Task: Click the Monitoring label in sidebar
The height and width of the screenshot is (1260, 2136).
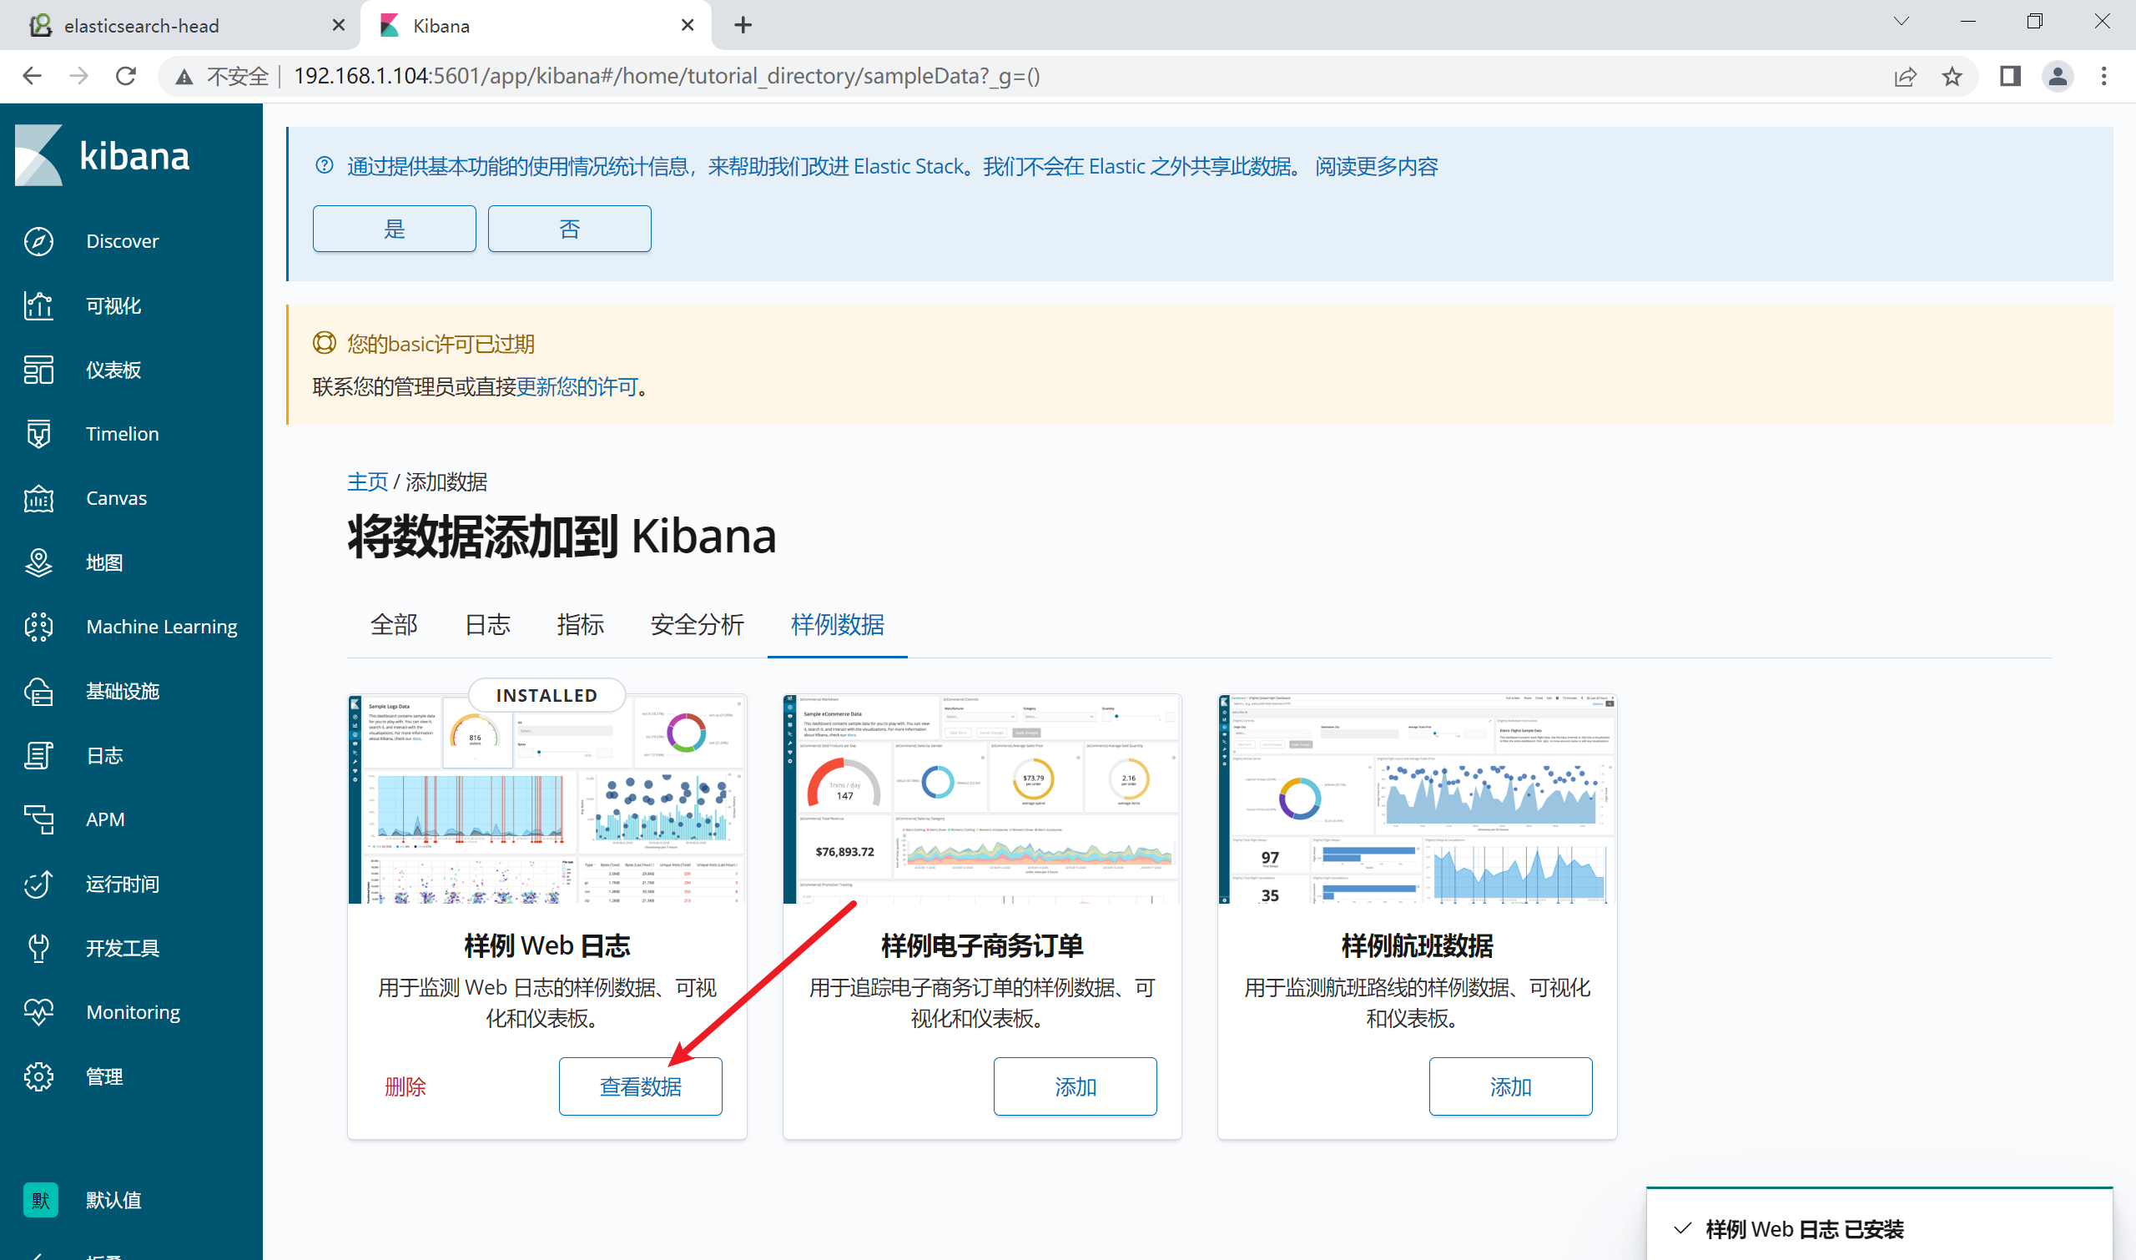Action: tap(133, 1012)
